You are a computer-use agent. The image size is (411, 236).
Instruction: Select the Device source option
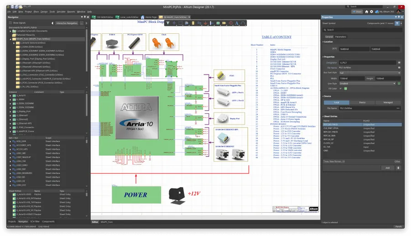362,102
